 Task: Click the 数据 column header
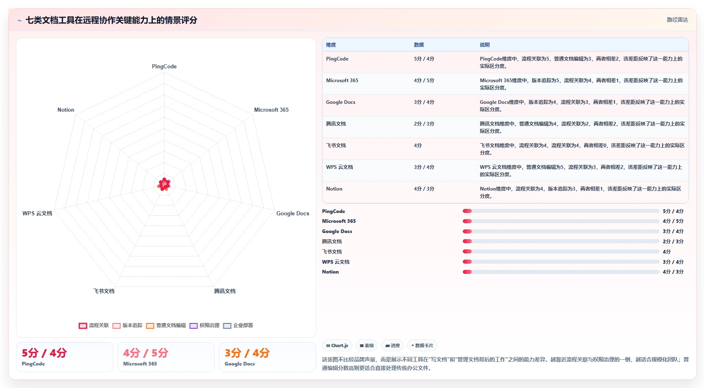tap(419, 45)
